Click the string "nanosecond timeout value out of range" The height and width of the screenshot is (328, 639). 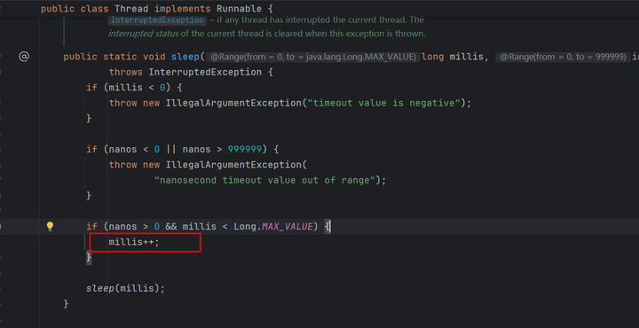264,180
